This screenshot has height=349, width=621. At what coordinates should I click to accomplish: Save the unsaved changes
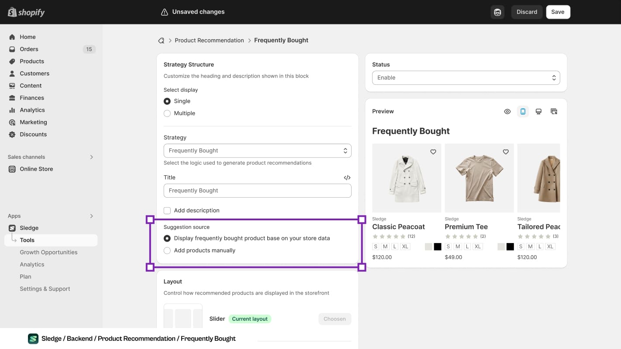558,12
